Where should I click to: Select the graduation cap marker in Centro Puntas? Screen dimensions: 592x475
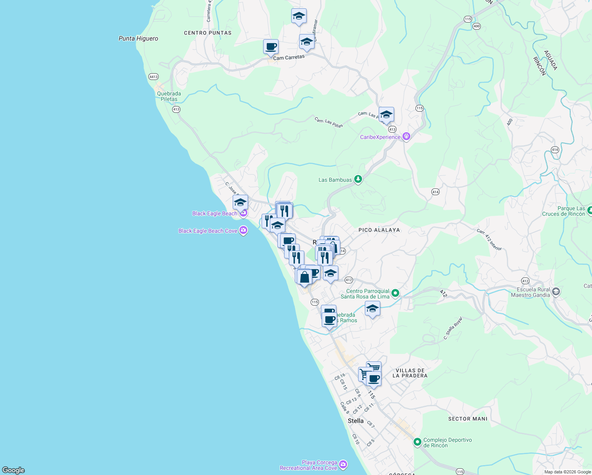[x=299, y=16]
